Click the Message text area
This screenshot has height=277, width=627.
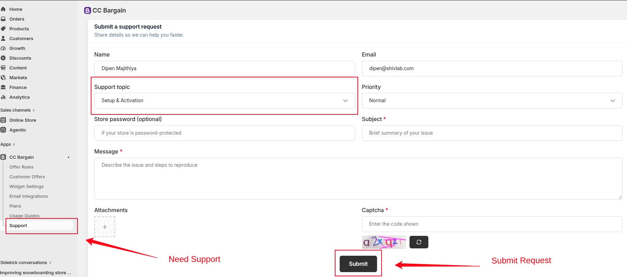358,179
